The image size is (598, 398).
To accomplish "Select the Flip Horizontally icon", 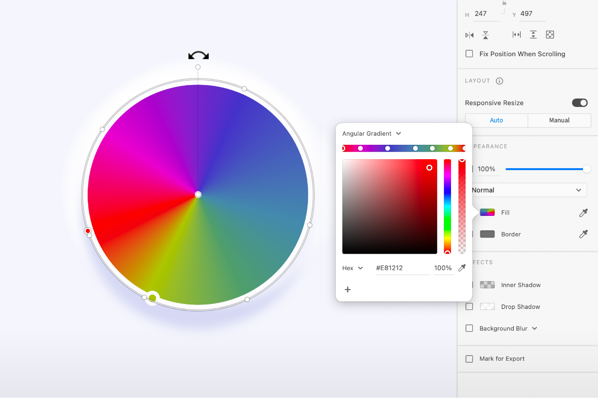I will point(469,35).
